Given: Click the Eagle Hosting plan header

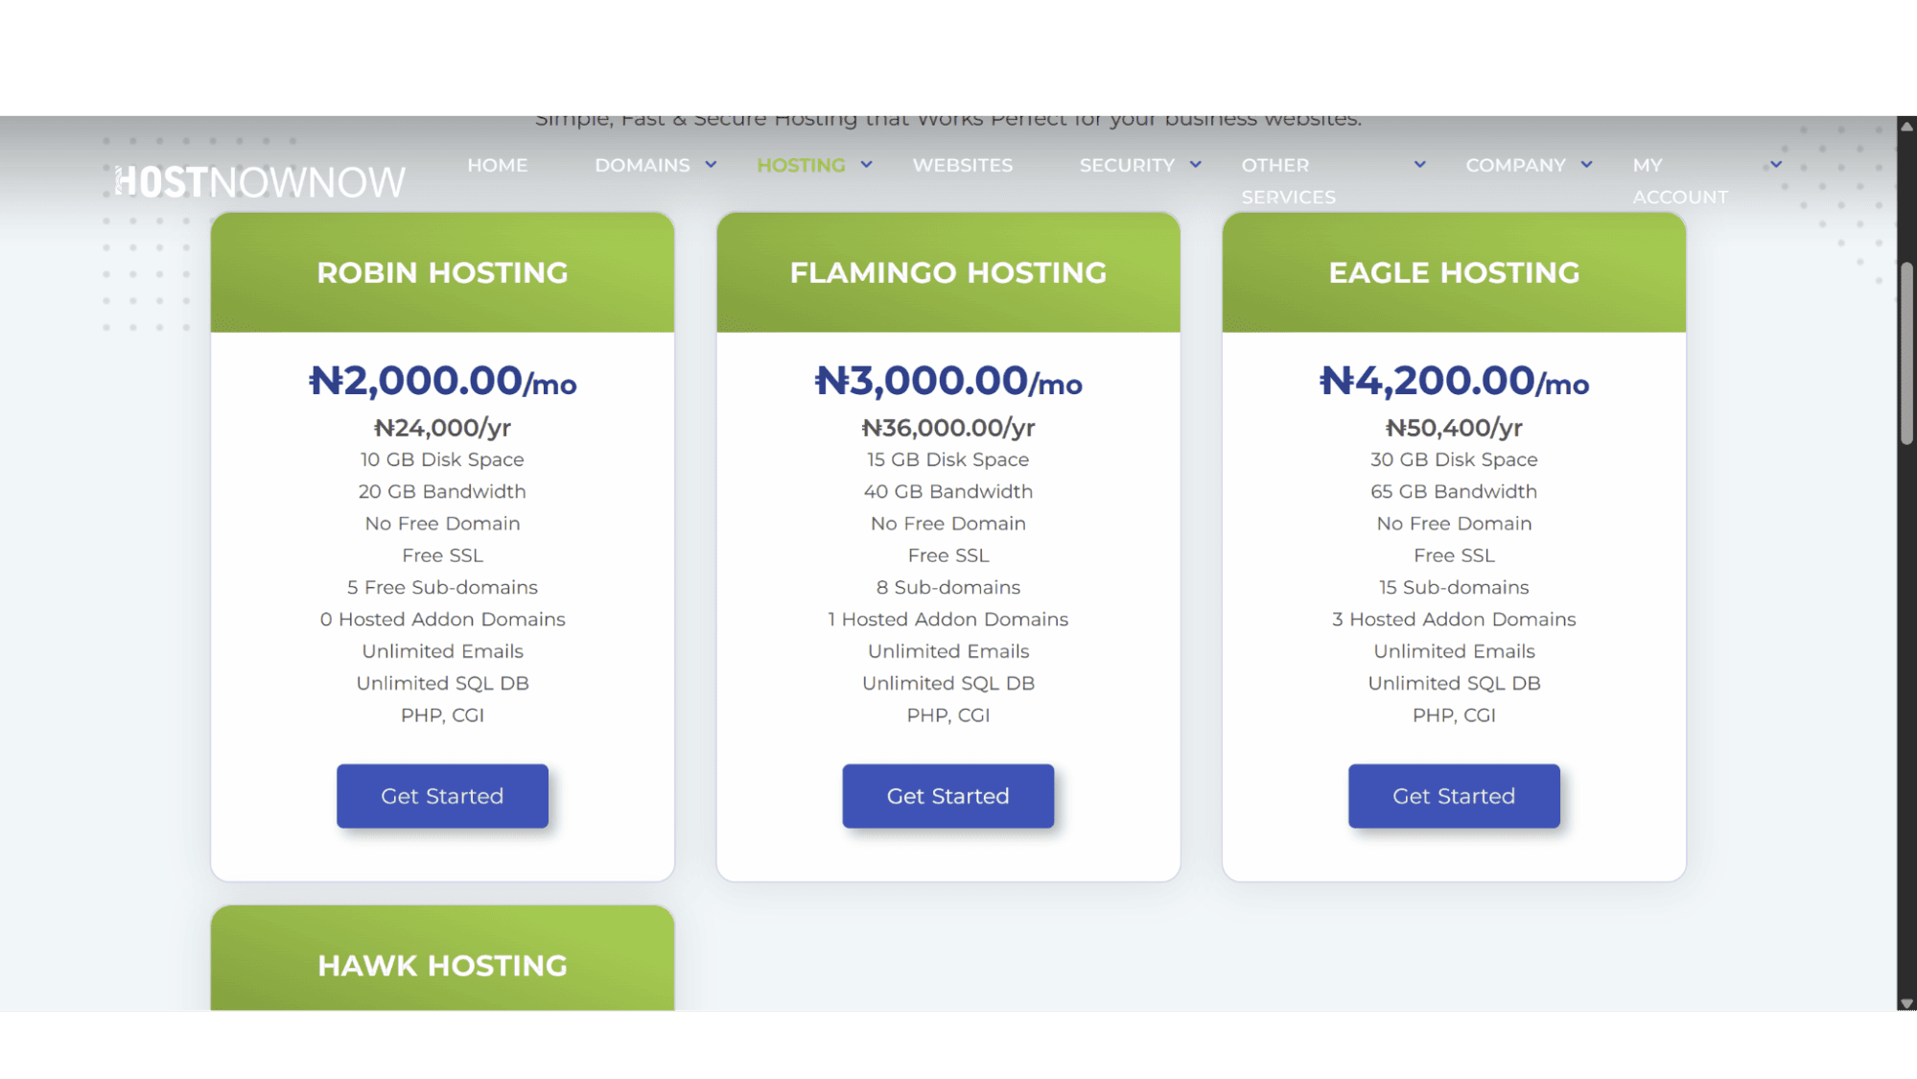Looking at the screenshot, I should [x=1454, y=272].
